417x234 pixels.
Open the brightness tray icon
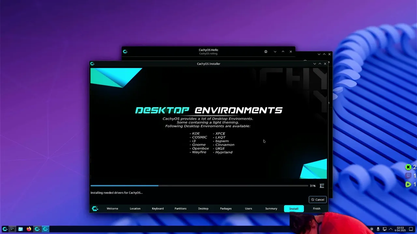[372, 229]
